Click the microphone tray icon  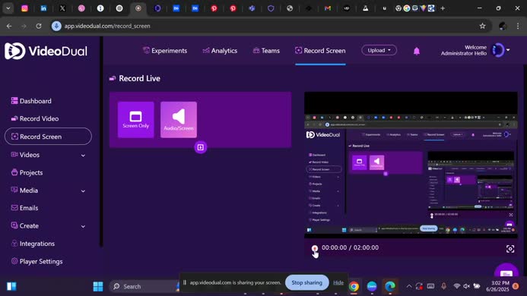point(443,286)
